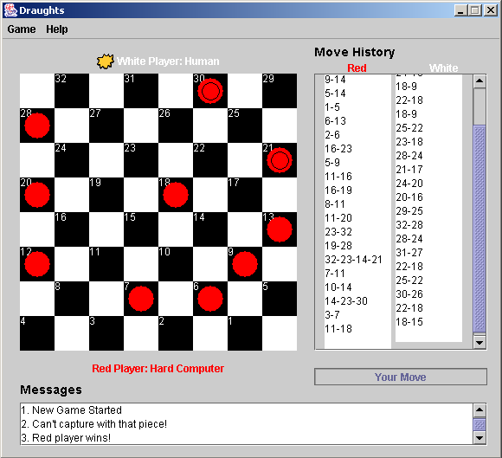Click empty board square 15
Image resolution: width=502 pixels, height=458 pixels.
(x=141, y=229)
